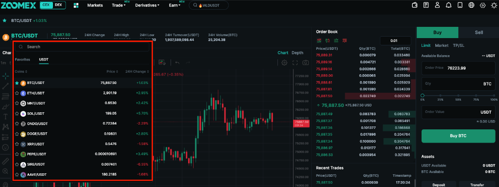
Task: Click the ZOOMEX logo
Action: pos(19,5)
